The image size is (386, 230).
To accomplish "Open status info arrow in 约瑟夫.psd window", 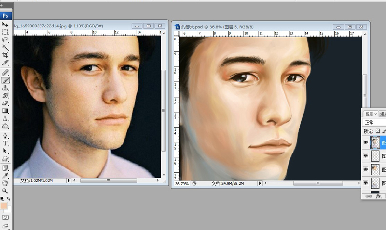I will pyautogui.click(x=260, y=183).
